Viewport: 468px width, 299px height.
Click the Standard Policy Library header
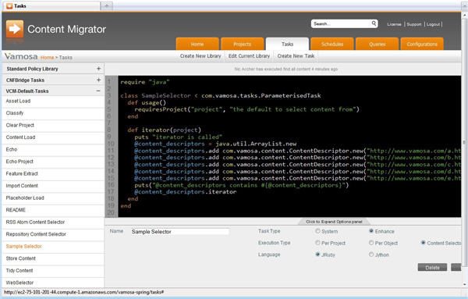pos(53,69)
